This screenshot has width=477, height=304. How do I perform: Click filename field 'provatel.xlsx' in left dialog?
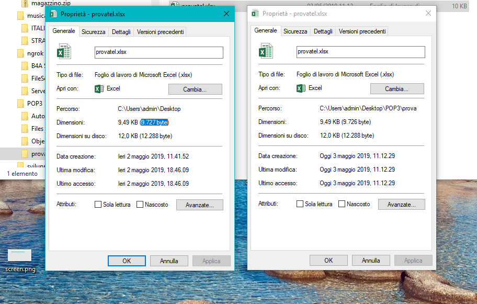tap(159, 52)
